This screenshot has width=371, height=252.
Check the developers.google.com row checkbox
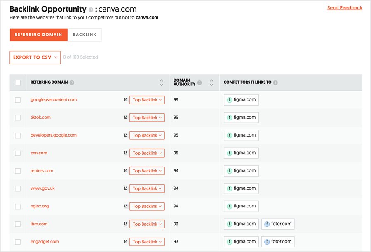pos(18,135)
